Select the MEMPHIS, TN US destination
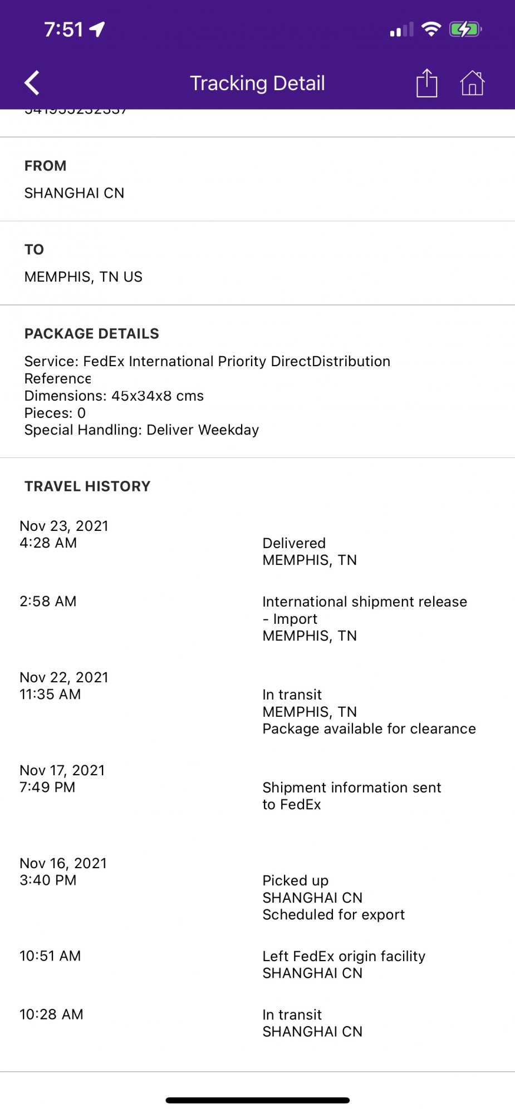515x1113 pixels. click(84, 277)
